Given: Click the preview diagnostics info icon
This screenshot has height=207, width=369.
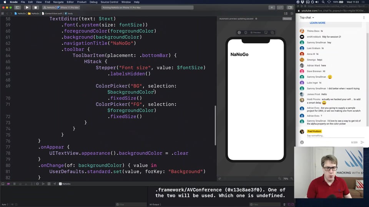Looking at the screenshot, I should tap(256, 19).
